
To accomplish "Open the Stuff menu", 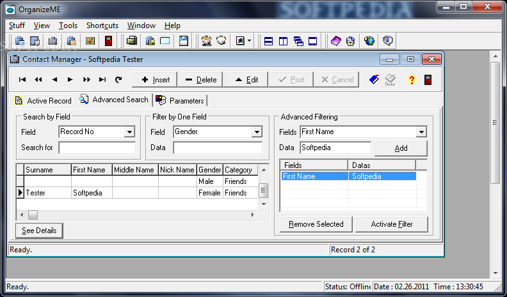I will pos(17,26).
